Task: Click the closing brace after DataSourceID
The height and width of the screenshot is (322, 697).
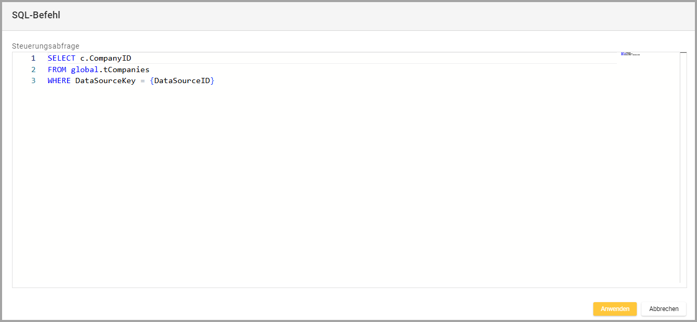Action: 213,81
